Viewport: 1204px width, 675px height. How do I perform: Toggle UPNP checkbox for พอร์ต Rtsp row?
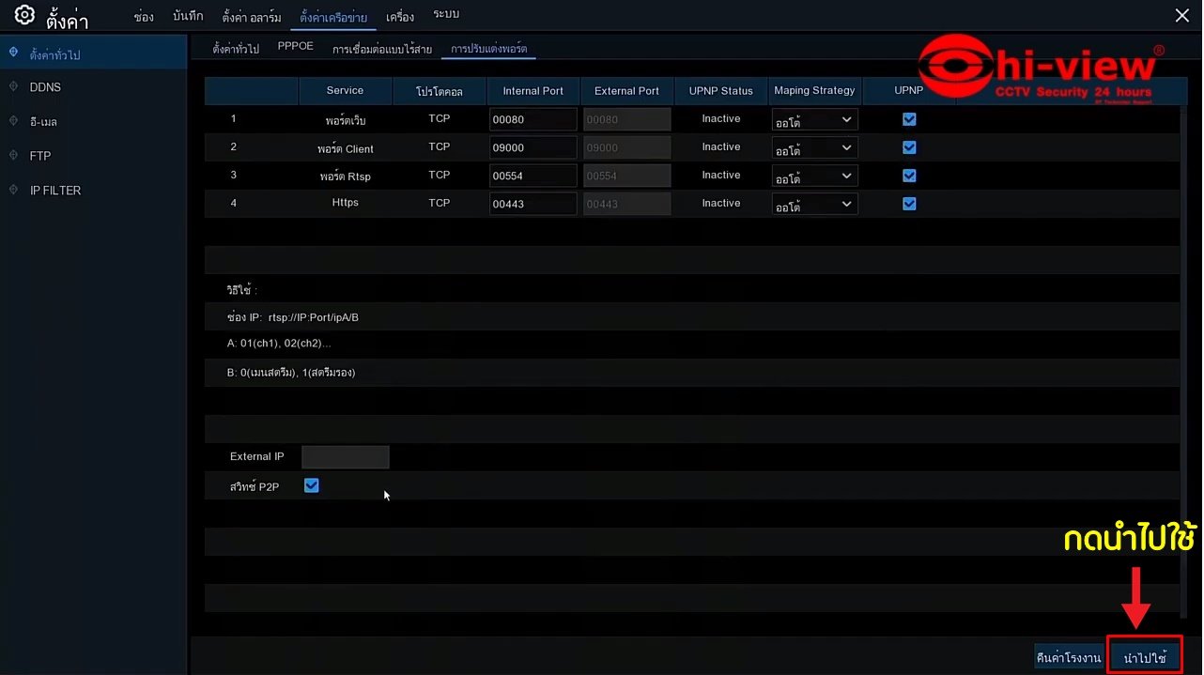tap(908, 176)
